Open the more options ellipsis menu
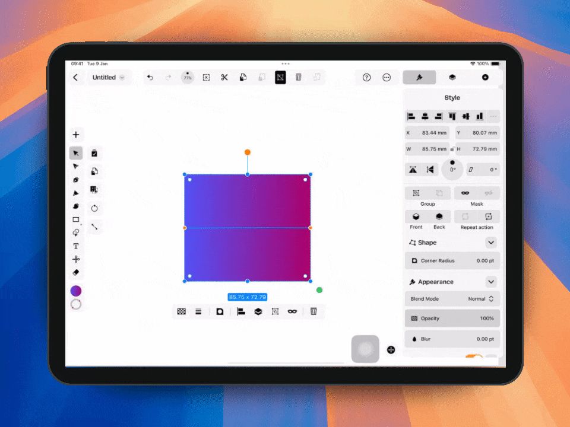The width and height of the screenshot is (570, 427). [387, 77]
